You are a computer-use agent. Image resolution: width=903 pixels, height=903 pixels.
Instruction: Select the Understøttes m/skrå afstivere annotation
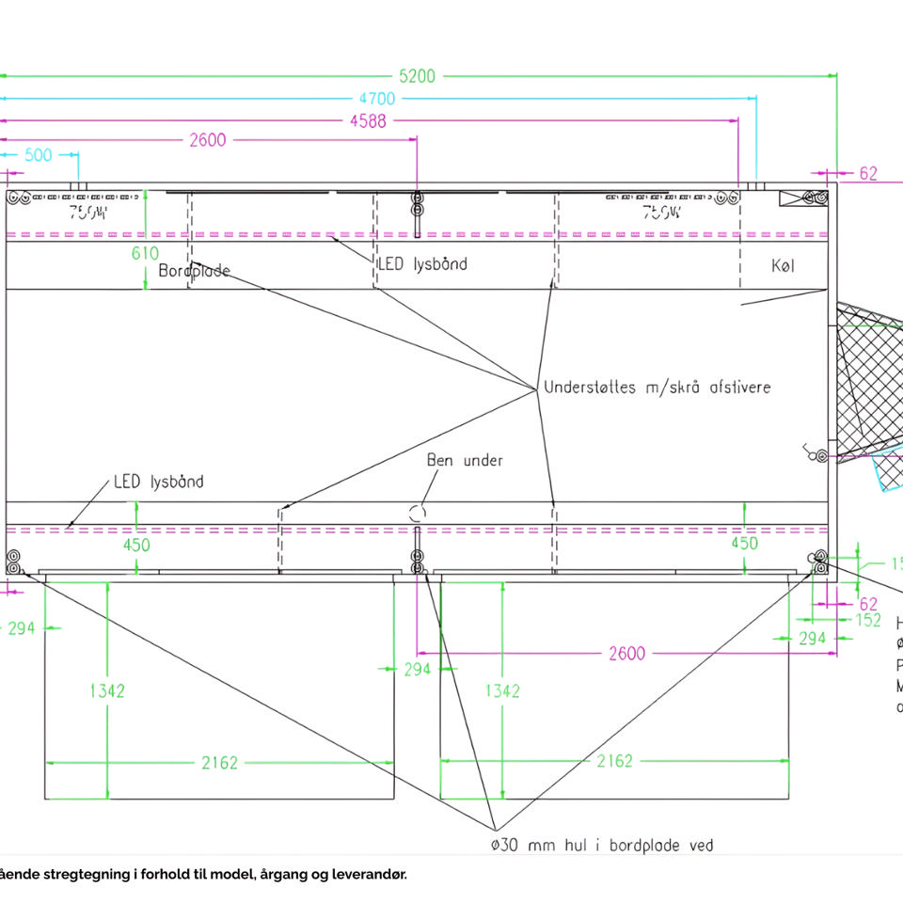657,387
